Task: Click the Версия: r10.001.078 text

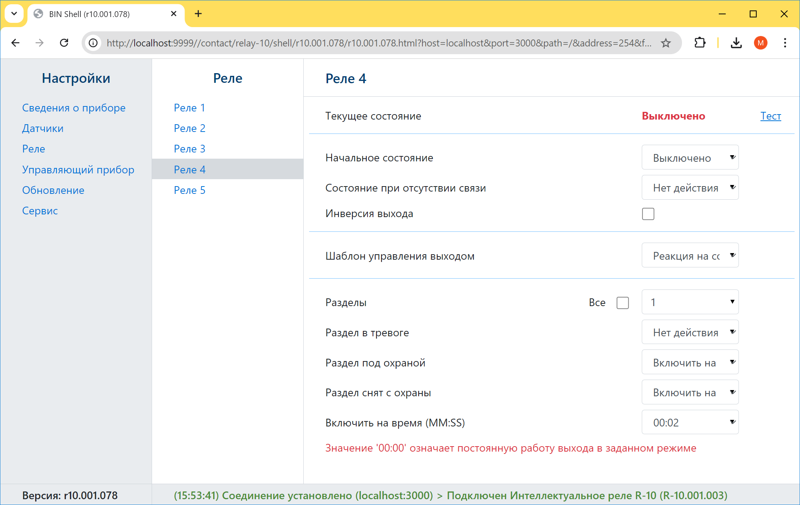Action: (x=70, y=495)
